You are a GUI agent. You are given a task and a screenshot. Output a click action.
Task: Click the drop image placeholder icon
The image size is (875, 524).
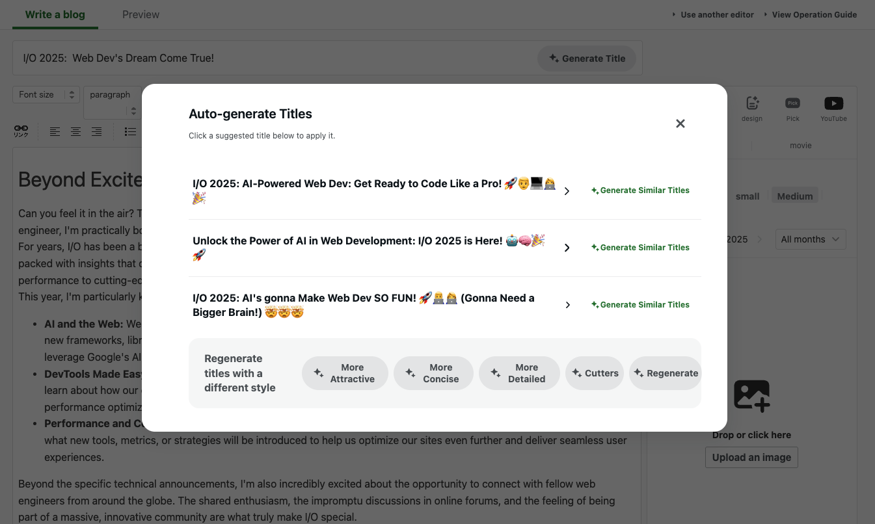click(752, 396)
